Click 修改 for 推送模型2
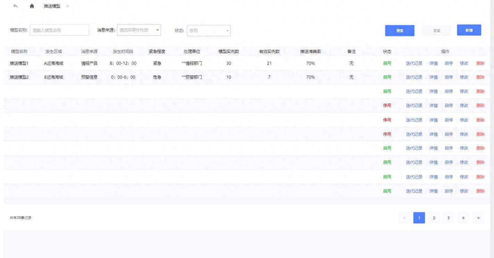494x258 pixels. (x=464, y=77)
